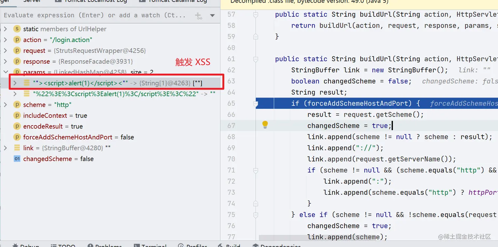Click the parameter icon beside request
The height and width of the screenshot is (247, 498).
pyautogui.click(x=17, y=51)
